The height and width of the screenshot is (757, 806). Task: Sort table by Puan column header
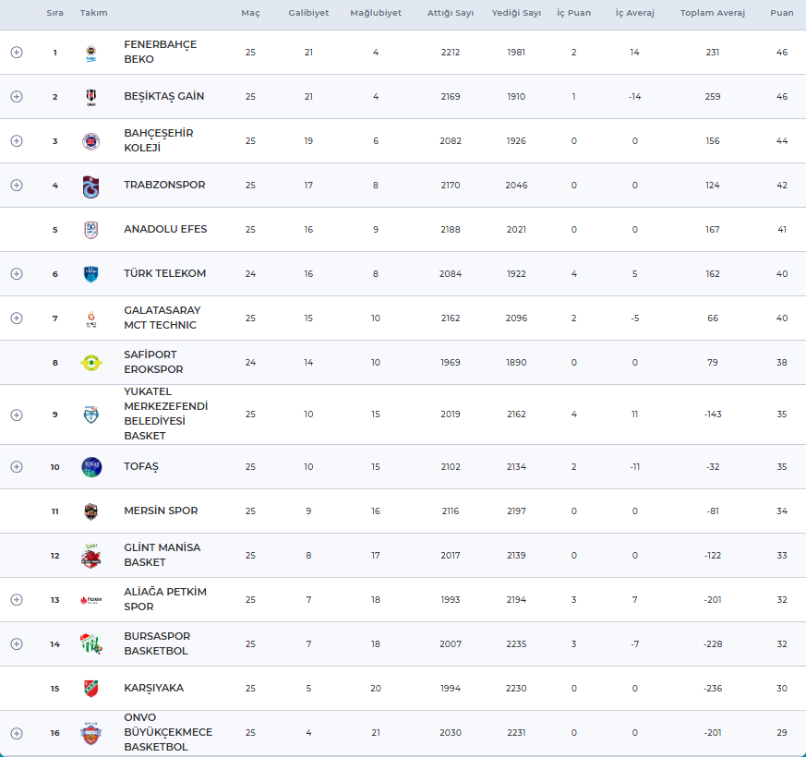click(x=781, y=14)
